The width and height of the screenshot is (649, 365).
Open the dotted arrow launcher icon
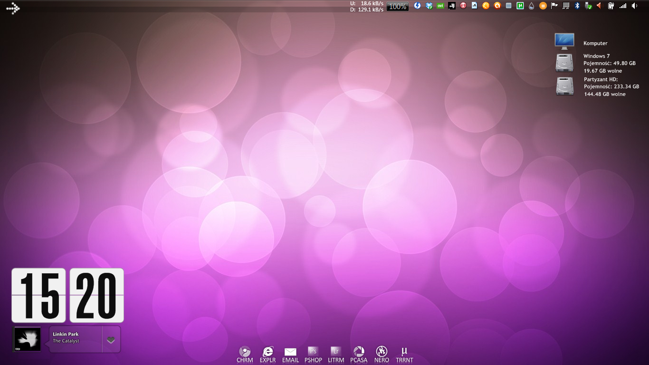13,8
